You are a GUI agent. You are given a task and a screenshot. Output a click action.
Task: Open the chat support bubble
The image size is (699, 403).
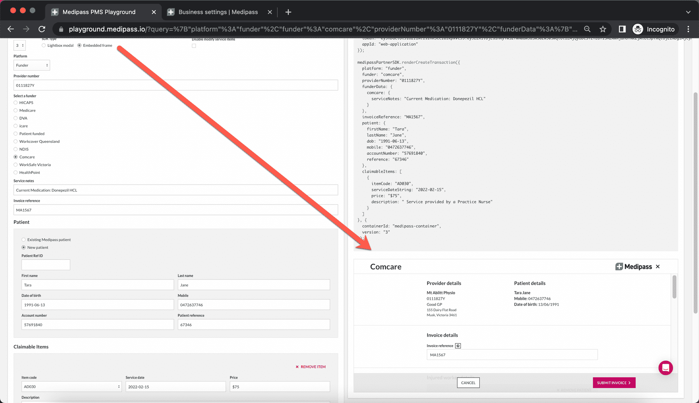coord(666,368)
